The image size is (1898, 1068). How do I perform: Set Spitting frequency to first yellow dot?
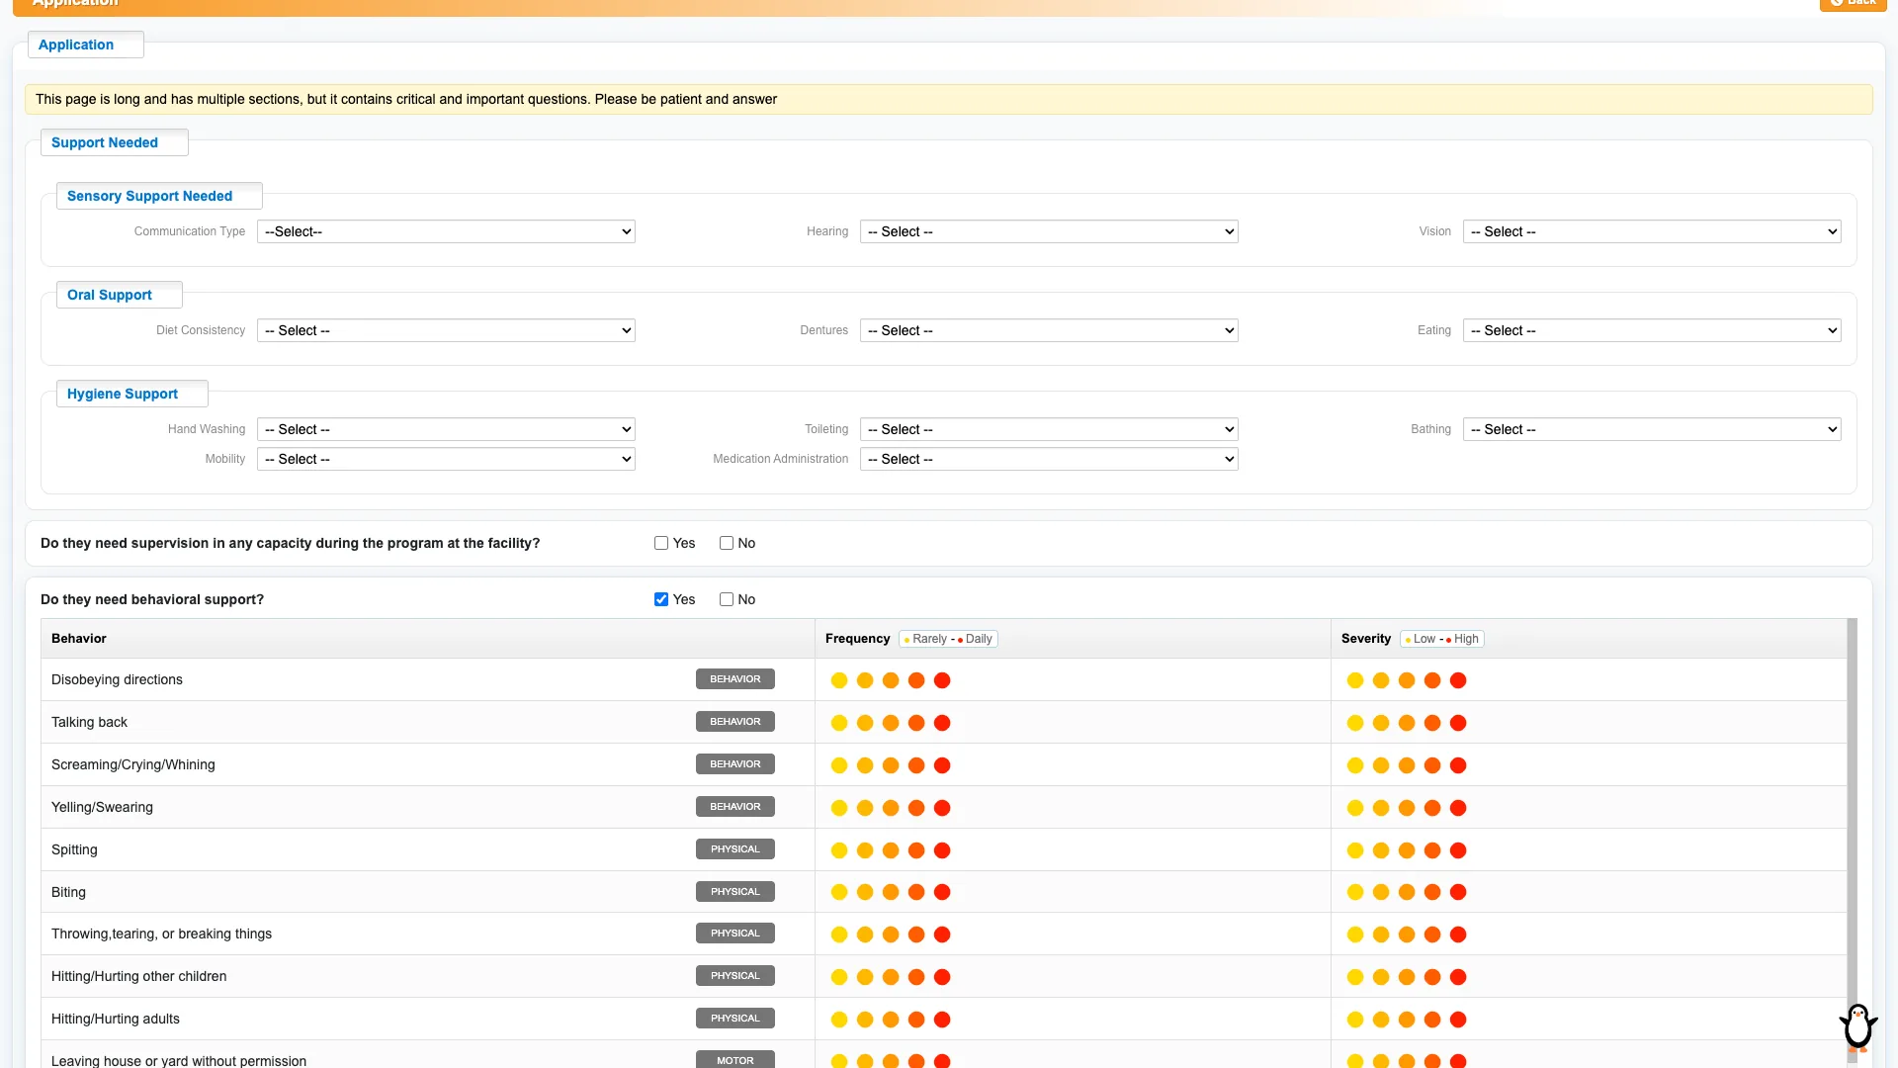[x=839, y=850]
